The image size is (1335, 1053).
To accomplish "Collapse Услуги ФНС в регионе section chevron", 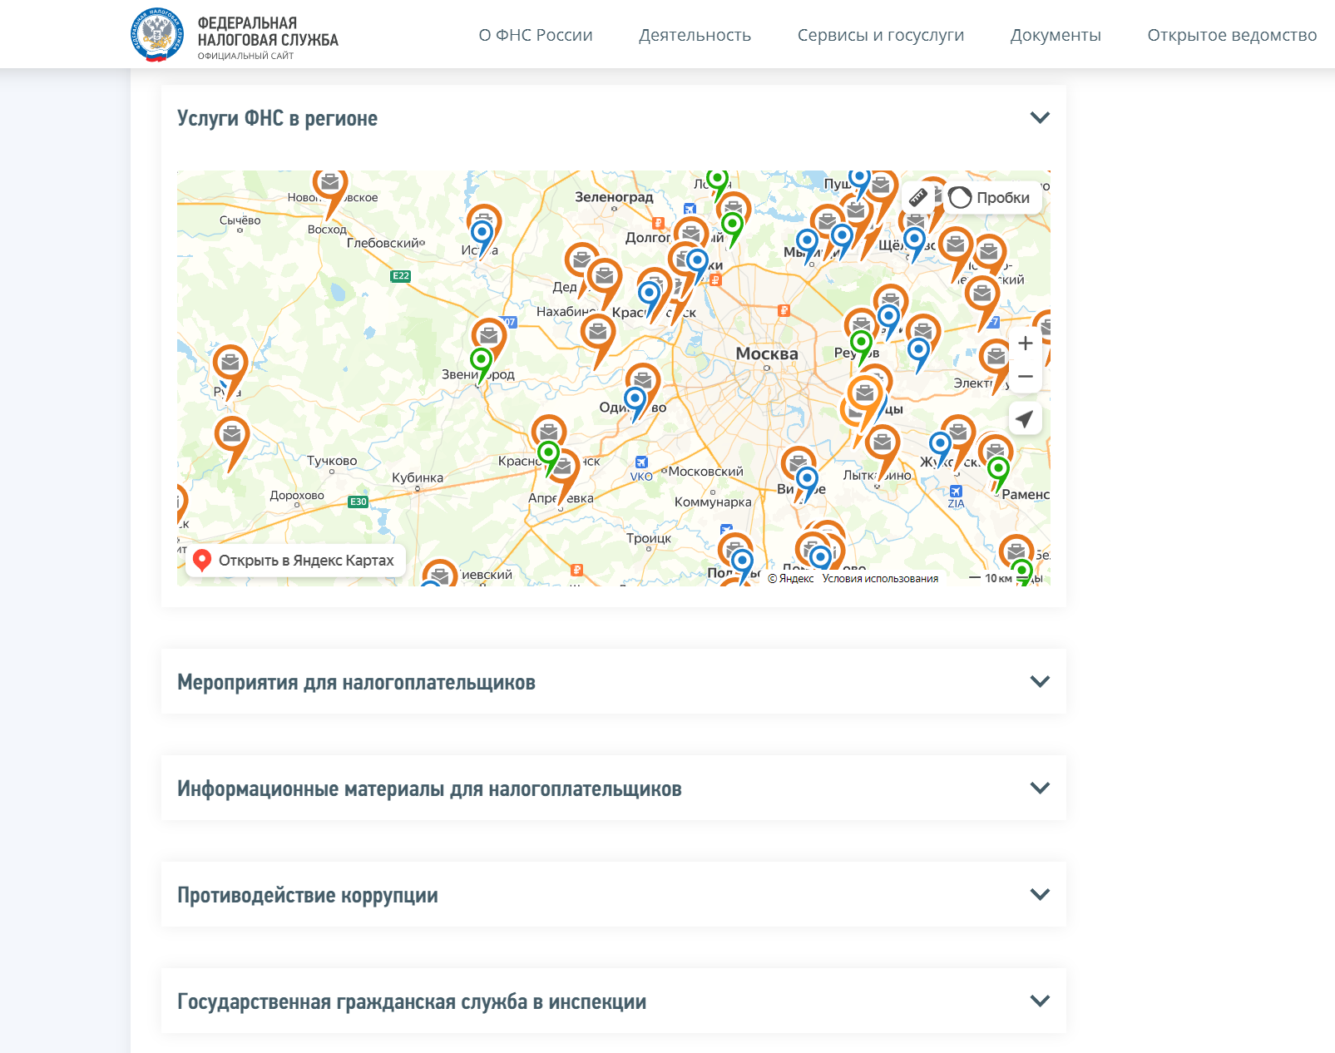I will [x=1040, y=117].
